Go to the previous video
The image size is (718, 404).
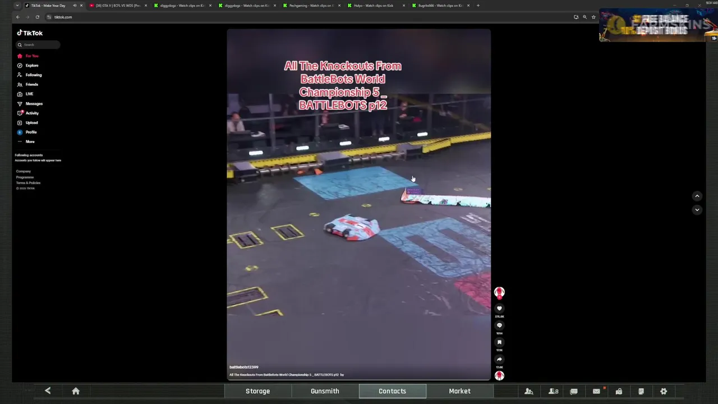(697, 196)
